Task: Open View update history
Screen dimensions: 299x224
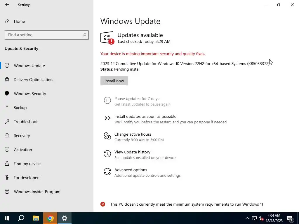Action: point(132,152)
